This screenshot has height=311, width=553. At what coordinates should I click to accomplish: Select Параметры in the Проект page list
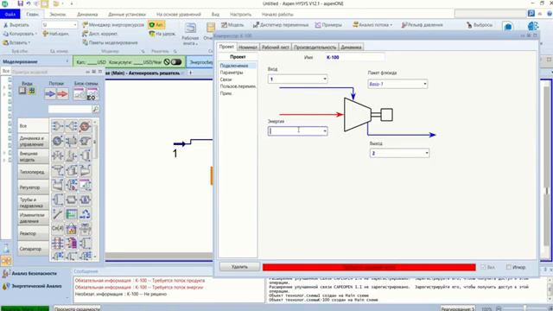[x=232, y=73]
